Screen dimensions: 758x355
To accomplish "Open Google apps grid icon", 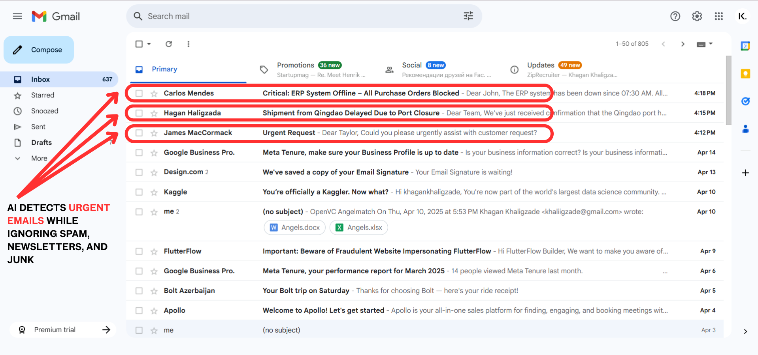I will [719, 16].
